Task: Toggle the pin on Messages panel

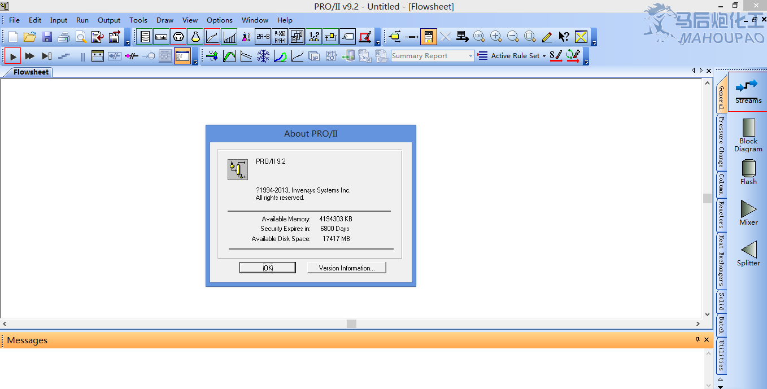Action: 698,340
